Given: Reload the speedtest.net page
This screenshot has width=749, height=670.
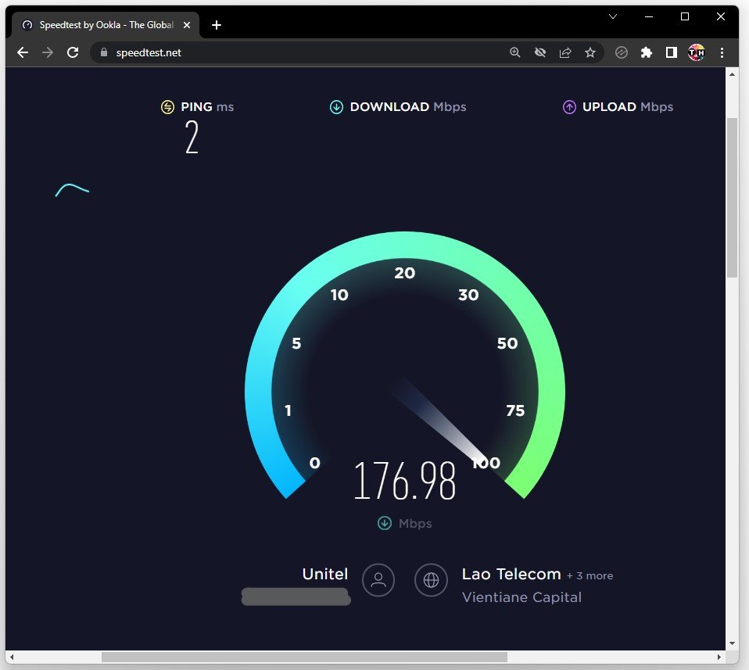Looking at the screenshot, I should pos(73,52).
